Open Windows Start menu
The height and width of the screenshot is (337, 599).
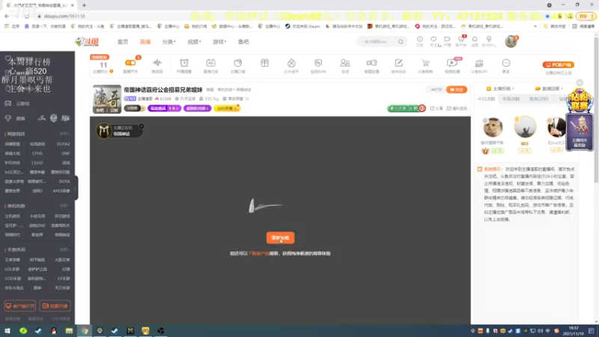pos(7,331)
